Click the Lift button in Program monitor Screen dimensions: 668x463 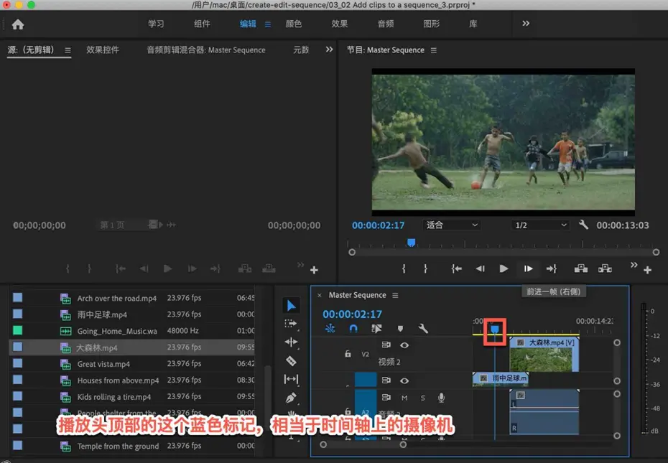point(581,268)
